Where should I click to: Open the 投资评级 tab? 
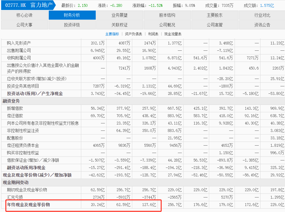[x=72, y=25]
